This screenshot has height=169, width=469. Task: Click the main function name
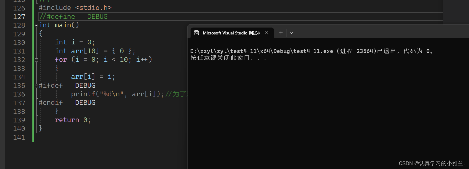tap(63, 25)
